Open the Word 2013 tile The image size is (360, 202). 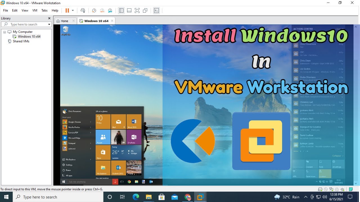pyautogui.click(x=134, y=121)
